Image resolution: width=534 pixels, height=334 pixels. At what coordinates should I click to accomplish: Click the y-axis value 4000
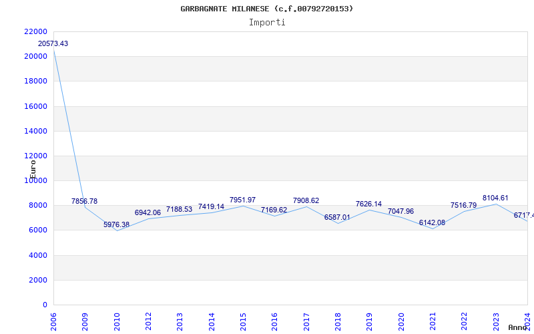[37, 255]
